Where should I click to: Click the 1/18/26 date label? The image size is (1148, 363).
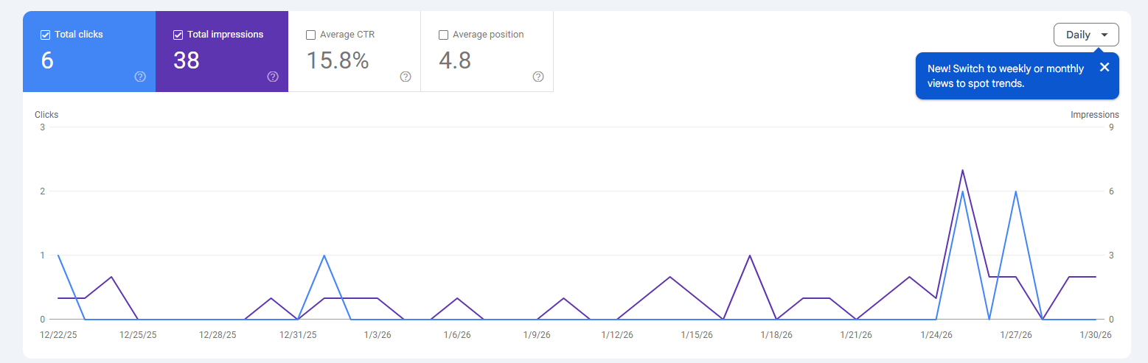coord(776,335)
